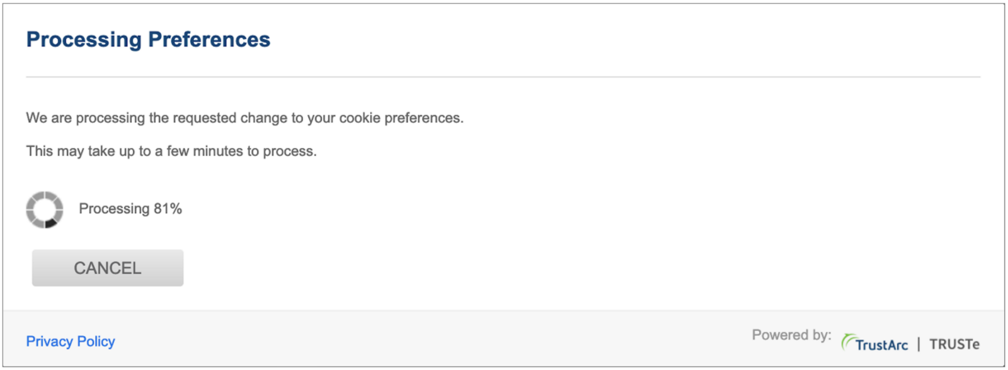Click the CANCEL button
Screen dimensions: 1008x370
tap(108, 268)
